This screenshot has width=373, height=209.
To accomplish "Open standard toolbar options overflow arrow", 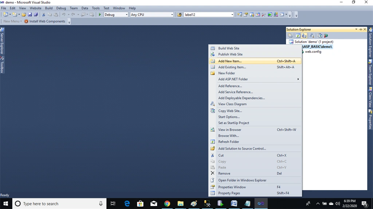I will (290, 15).
